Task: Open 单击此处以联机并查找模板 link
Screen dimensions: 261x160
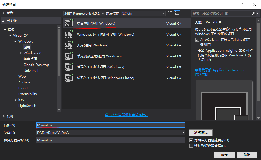Action: pyautogui.click(x=126, y=115)
